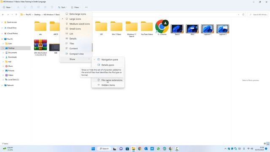Click the Search MS Windows search box
Viewport: 270px width, 152px height.
click(x=258, y=15)
